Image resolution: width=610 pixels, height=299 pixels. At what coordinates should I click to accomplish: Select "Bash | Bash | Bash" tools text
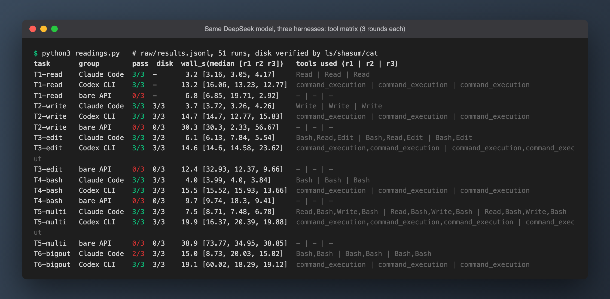click(333, 180)
